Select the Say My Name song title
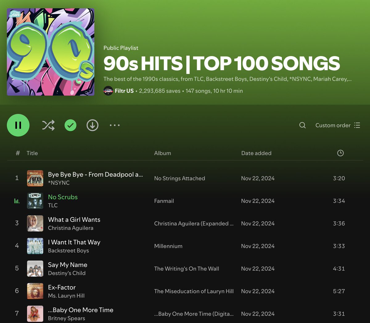 (68, 265)
